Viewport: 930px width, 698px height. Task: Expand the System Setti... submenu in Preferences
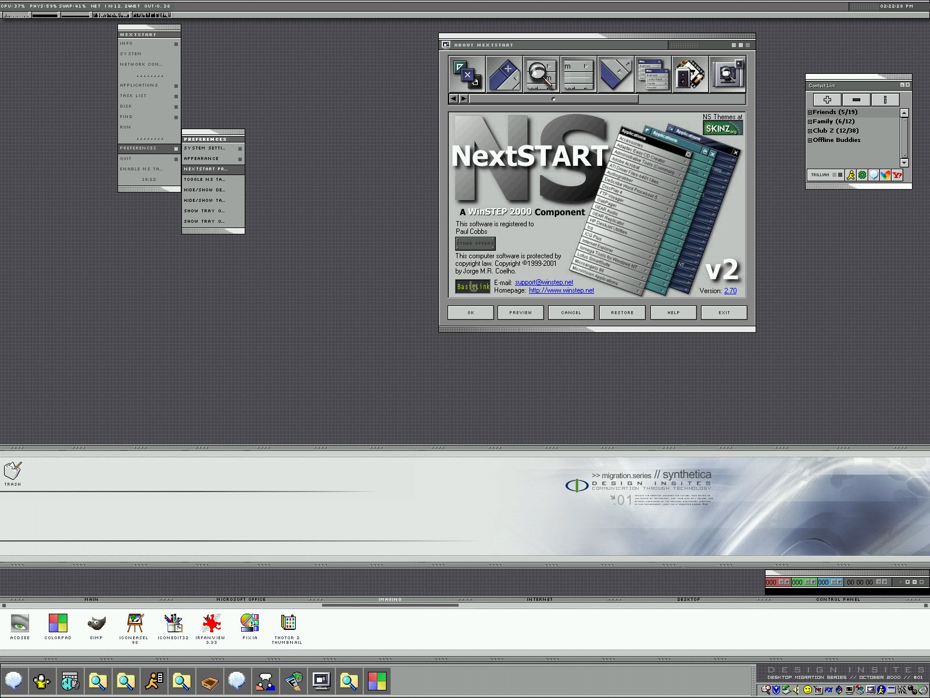pyautogui.click(x=240, y=148)
